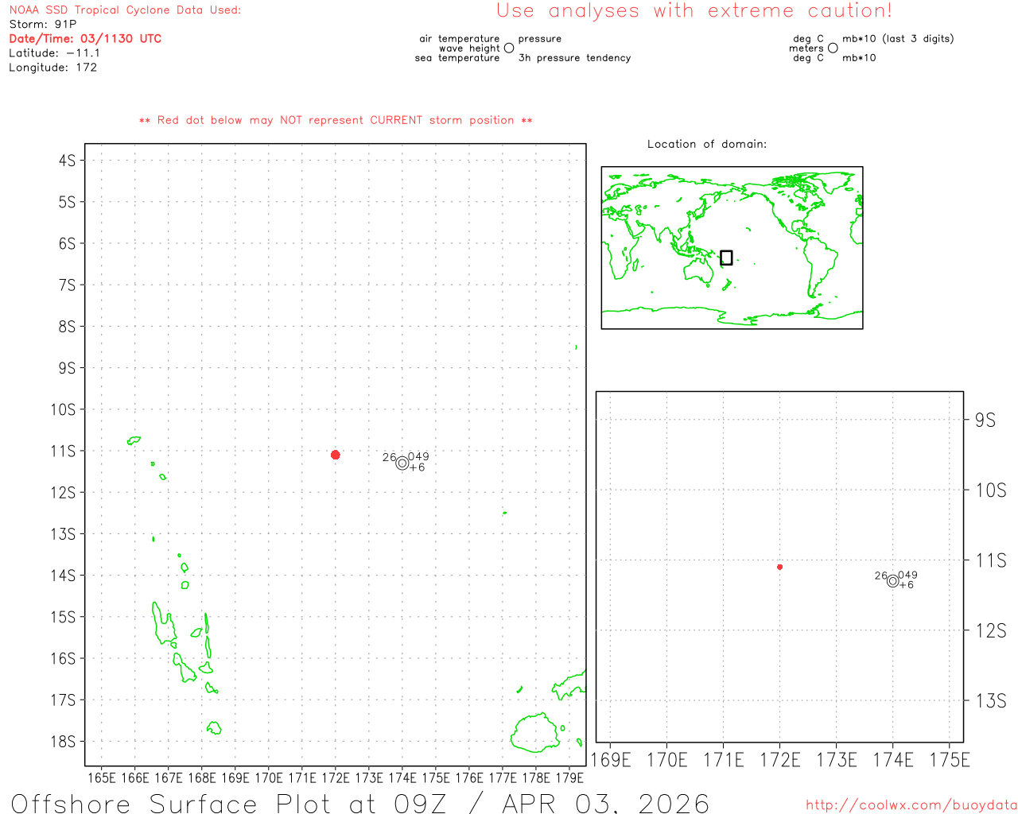Click the small red storm dot in the zoomed inset map
This screenshot has height=814, width=1018.
coord(779,567)
